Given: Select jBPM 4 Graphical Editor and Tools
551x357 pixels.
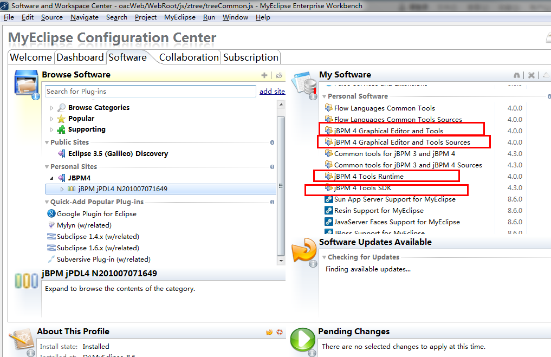Looking at the screenshot, I should click(388, 131).
